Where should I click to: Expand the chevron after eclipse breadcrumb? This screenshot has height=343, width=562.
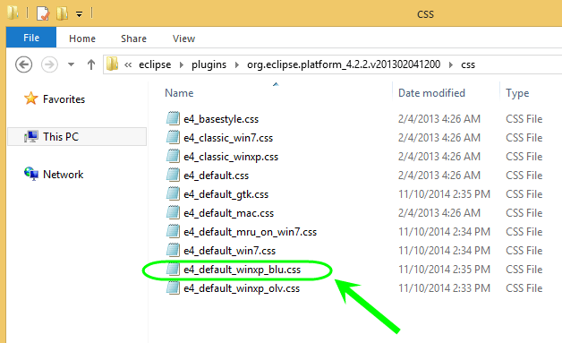pyautogui.click(x=182, y=65)
